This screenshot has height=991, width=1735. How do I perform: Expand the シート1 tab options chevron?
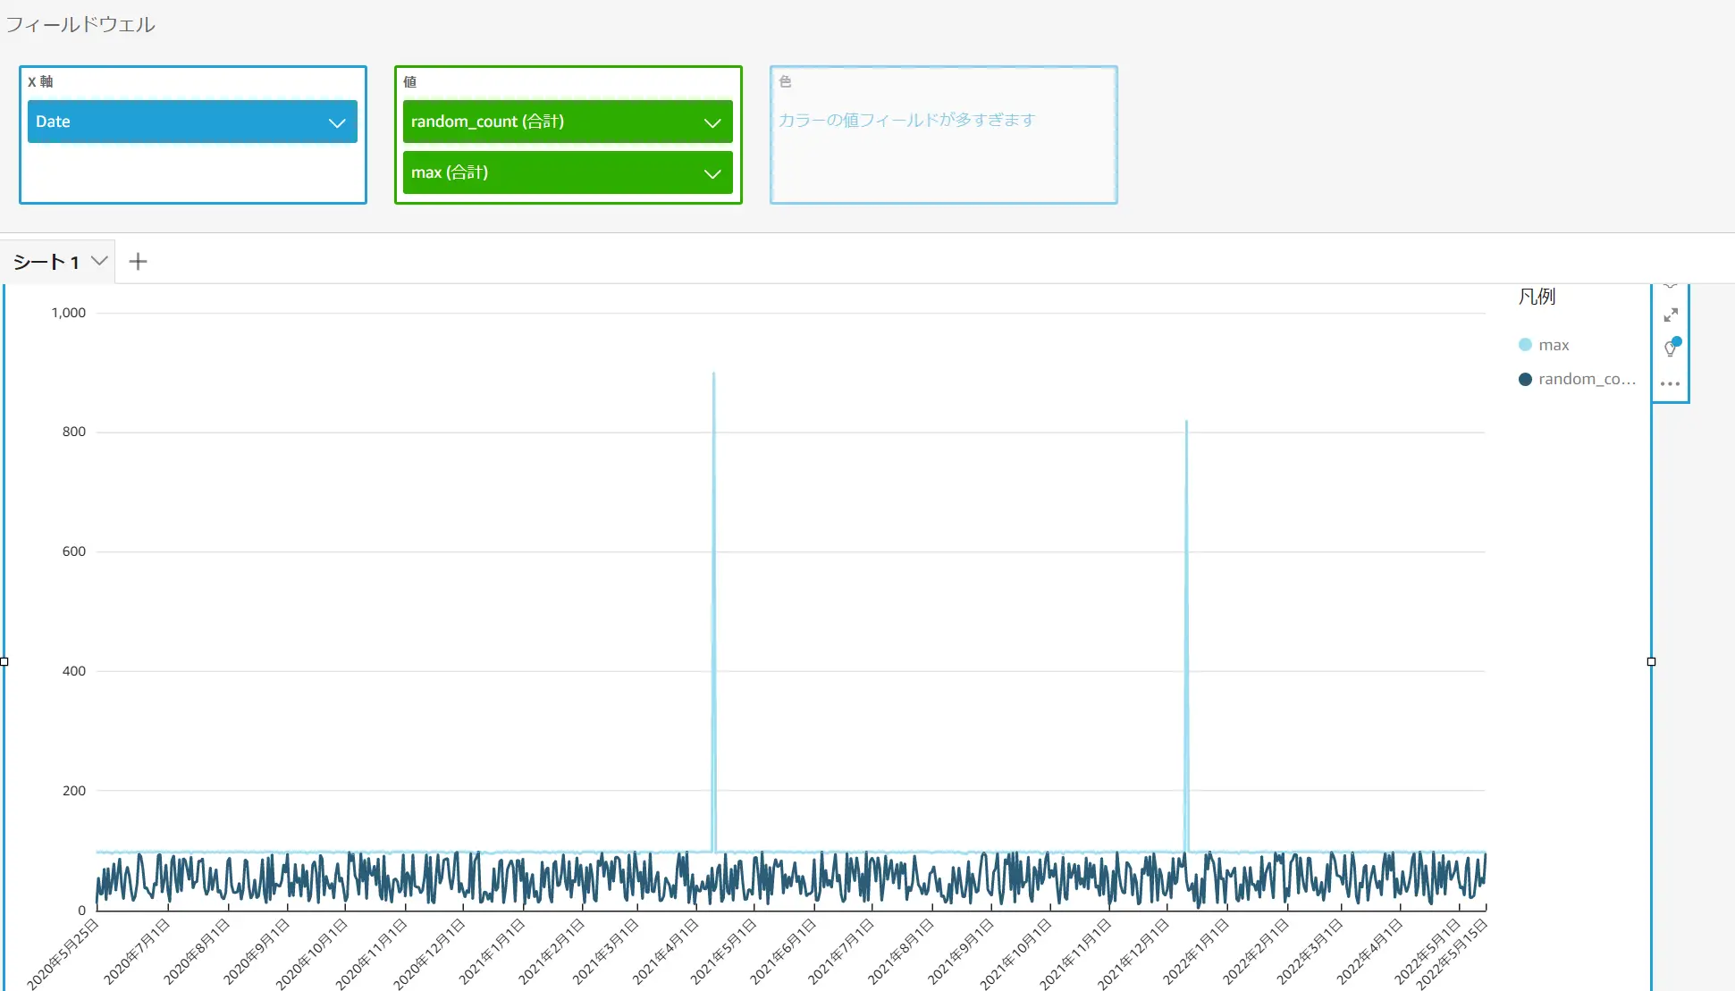click(99, 261)
